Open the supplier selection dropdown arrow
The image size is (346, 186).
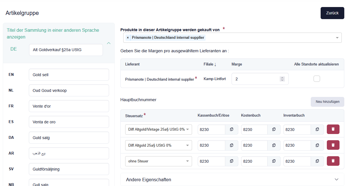(337, 38)
